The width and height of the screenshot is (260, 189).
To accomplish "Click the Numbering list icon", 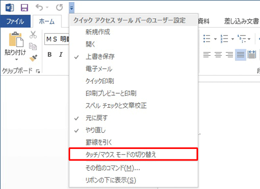I will pos(224,39).
